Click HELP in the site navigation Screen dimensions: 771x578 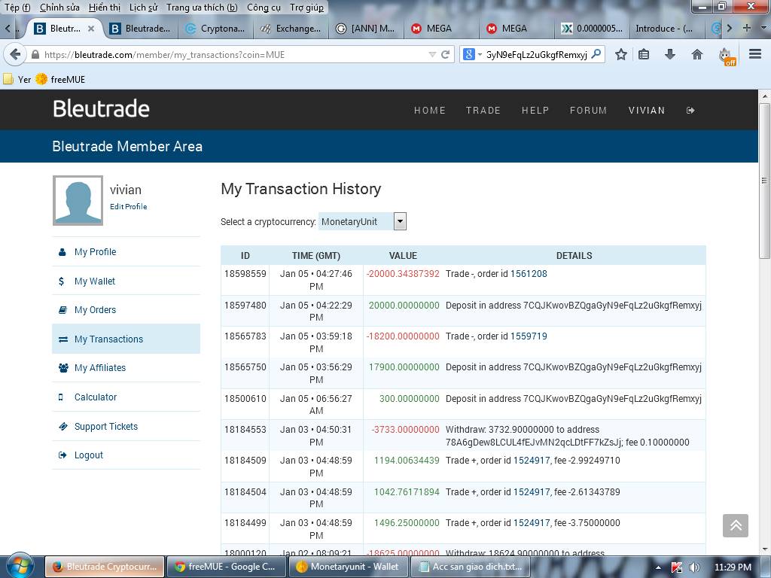[x=535, y=111]
